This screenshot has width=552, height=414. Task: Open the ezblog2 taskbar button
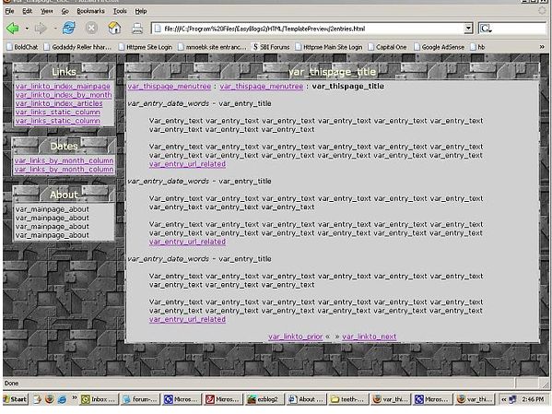(x=264, y=399)
